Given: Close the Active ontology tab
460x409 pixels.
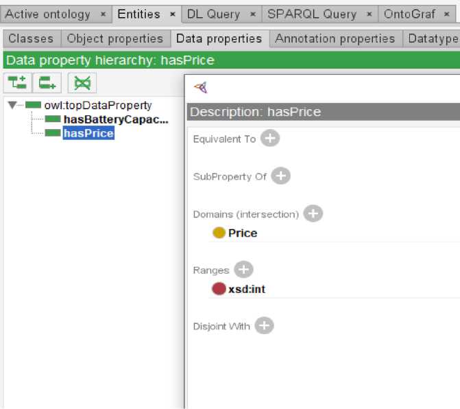Looking at the screenshot, I should [x=103, y=14].
